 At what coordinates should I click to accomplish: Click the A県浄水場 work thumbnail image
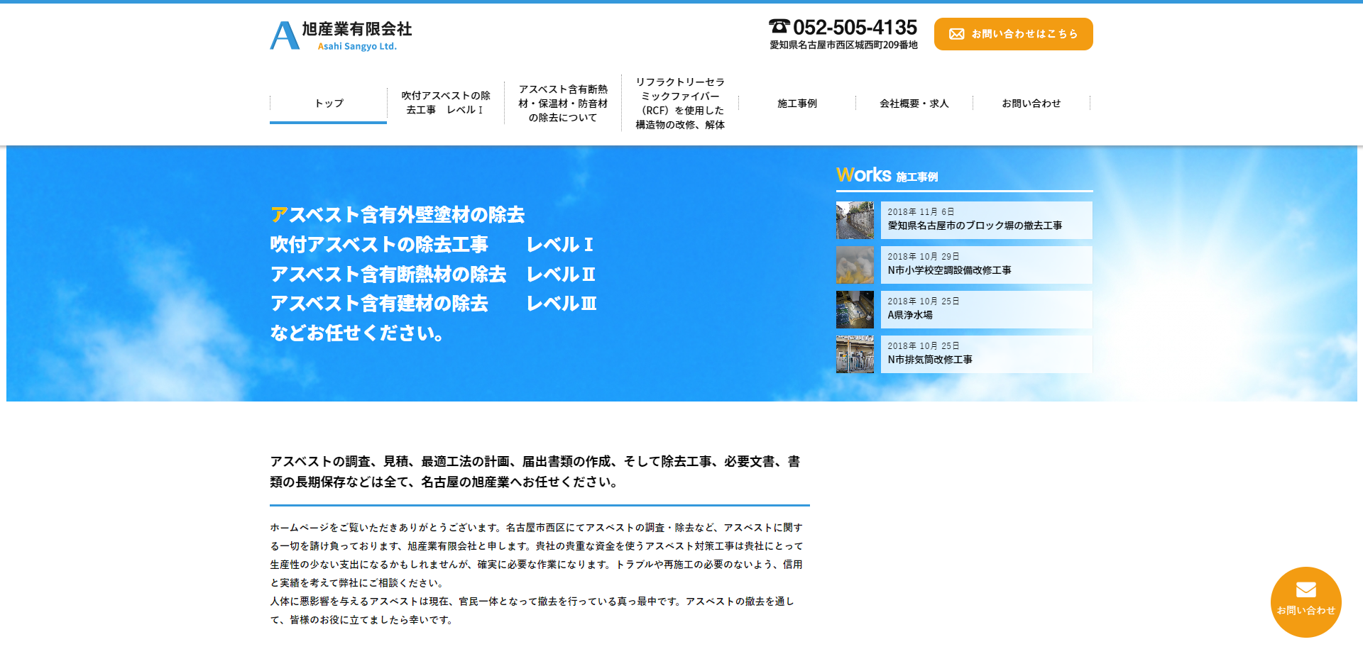(855, 310)
